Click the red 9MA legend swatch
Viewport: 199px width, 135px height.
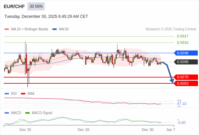[x=23, y=94]
